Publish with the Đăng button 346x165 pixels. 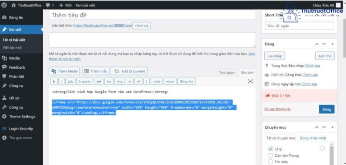coord(327,109)
